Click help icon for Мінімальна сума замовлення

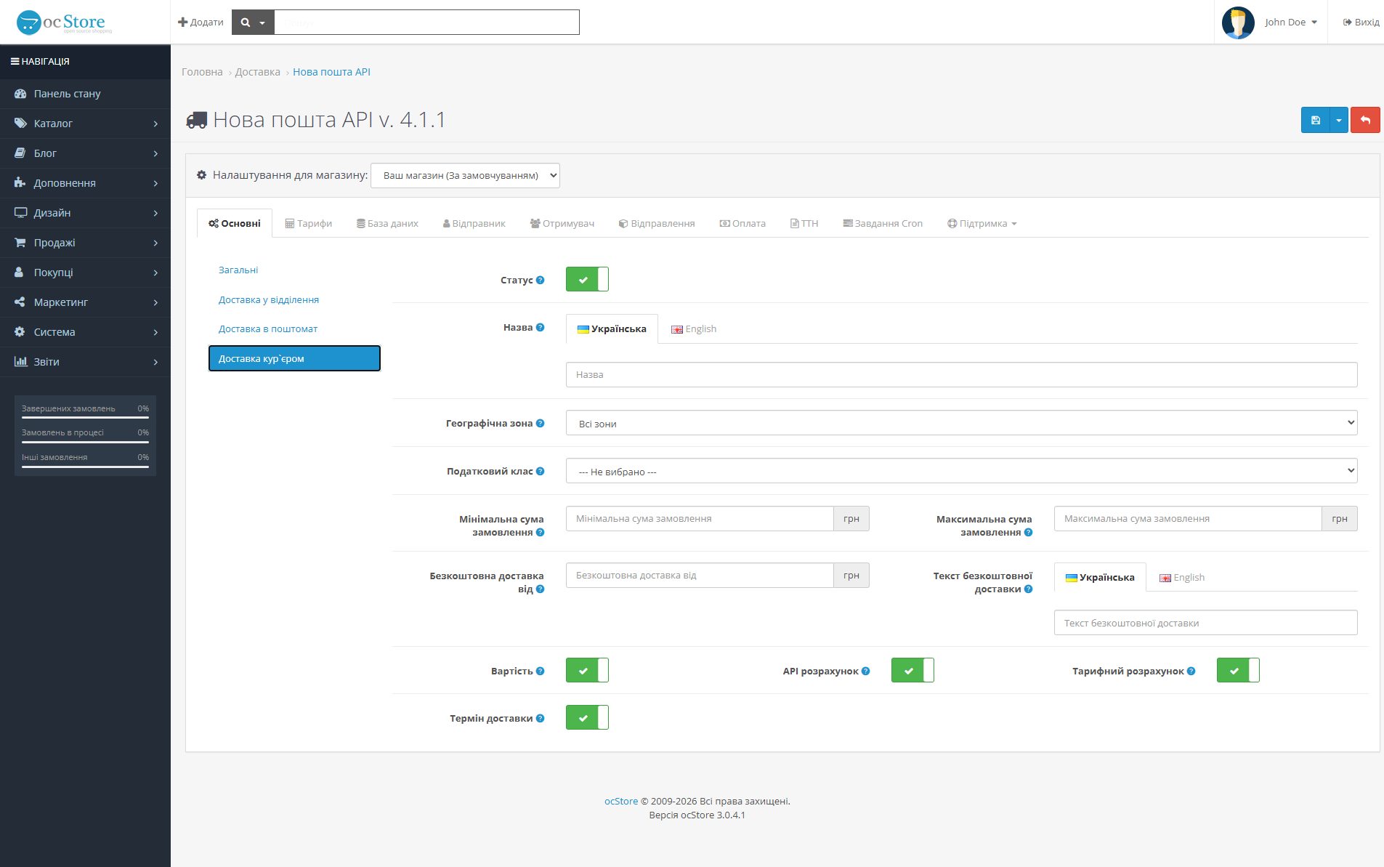(540, 532)
